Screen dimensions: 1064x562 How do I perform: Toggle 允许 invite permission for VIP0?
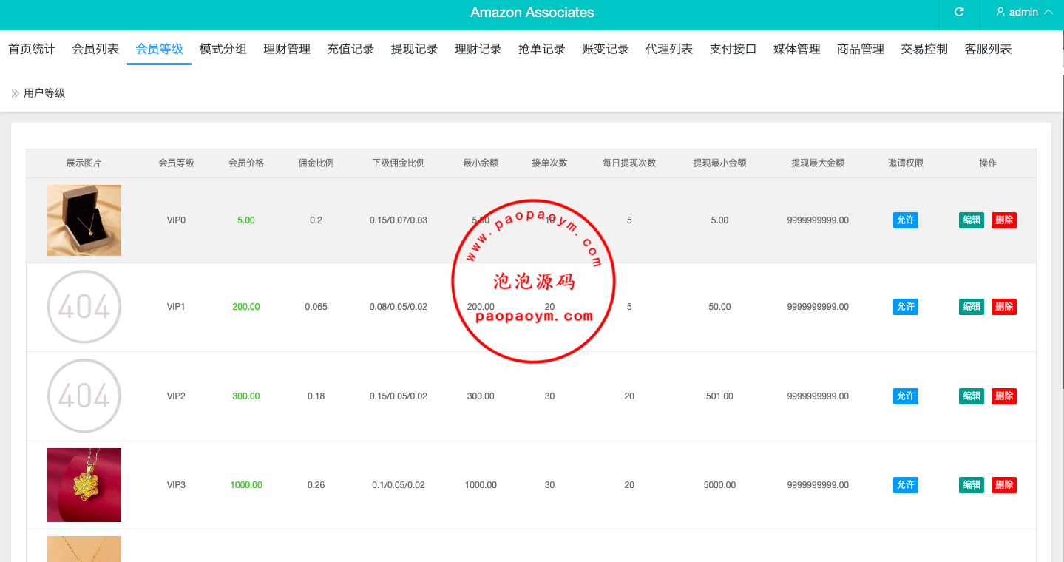pos(905,220)
